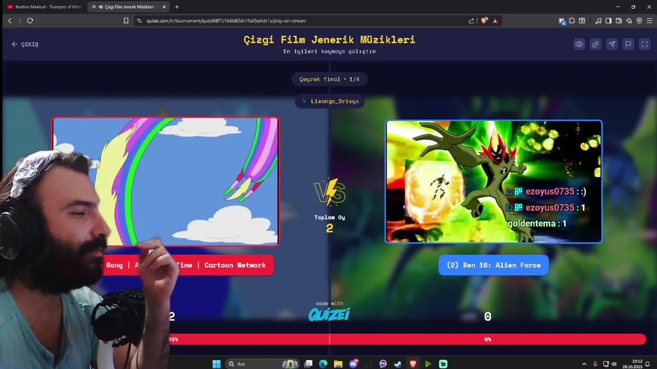
Task: Toggle the eye visibility icon in quiz header
Action: click(579, 44)
